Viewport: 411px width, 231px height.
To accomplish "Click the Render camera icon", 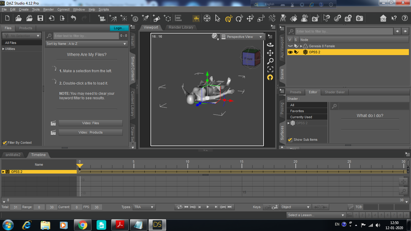I will [360, 18].
